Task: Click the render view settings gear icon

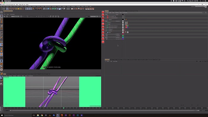Action: (x=100, y=16)
